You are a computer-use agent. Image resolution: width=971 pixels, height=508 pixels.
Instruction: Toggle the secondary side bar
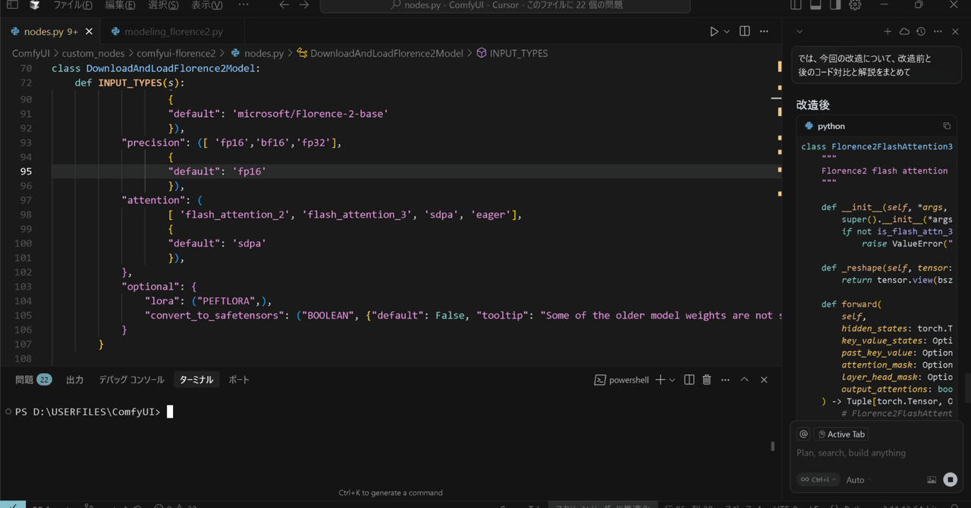point(835,5)
